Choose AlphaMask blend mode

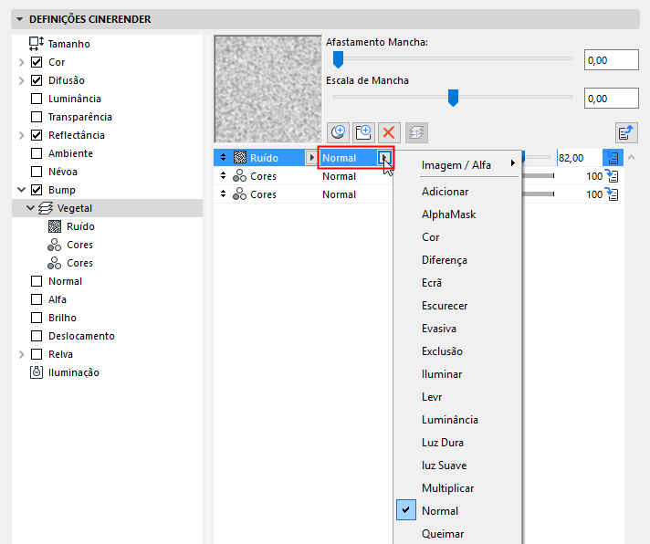pos(448,214)
